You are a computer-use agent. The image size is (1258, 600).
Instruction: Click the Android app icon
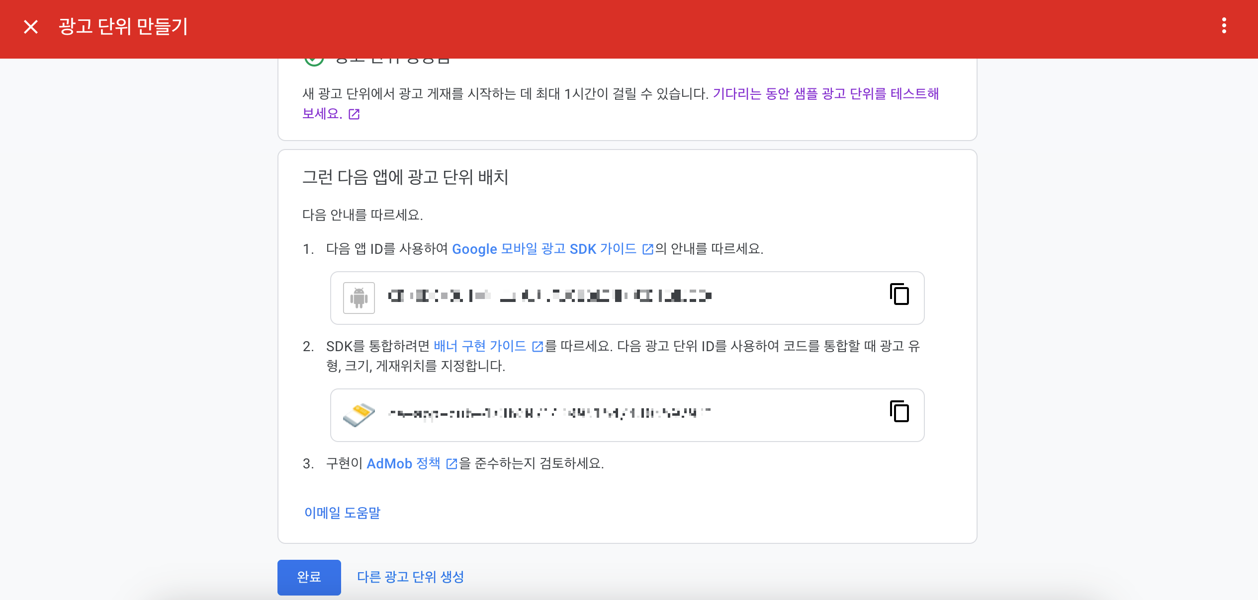click(x=359, y=298)
